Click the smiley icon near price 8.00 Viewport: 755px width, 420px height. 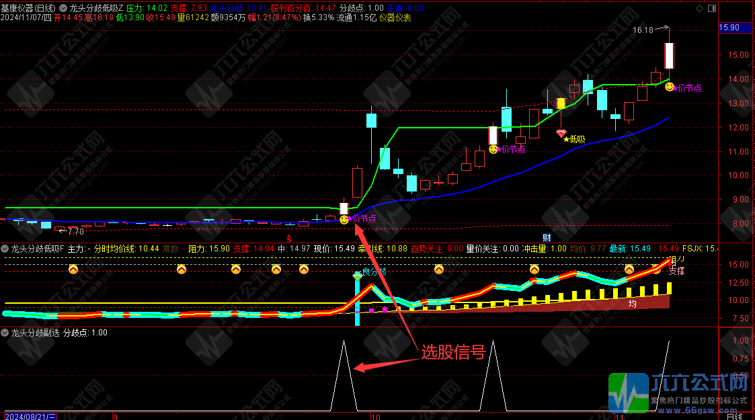pyautogui.click(x=344, y=219)
